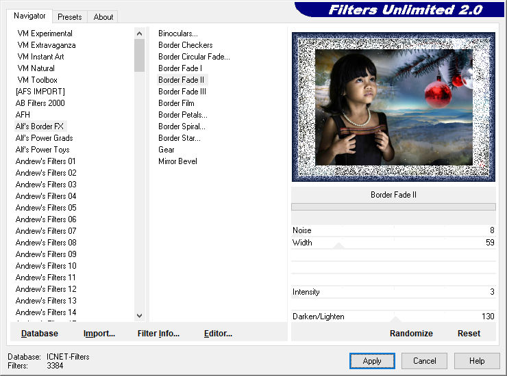This screenshot has height=376, width=507.
Task: Select Alf's Power Grads category
Action: (x=45, y=138)
